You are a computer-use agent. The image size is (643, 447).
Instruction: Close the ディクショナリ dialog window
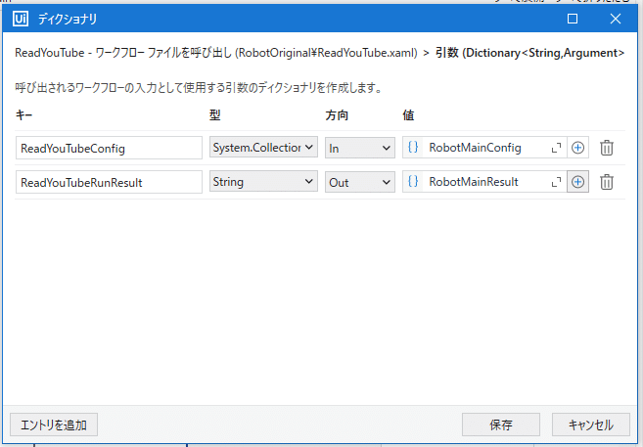click(x=616, y=19)
